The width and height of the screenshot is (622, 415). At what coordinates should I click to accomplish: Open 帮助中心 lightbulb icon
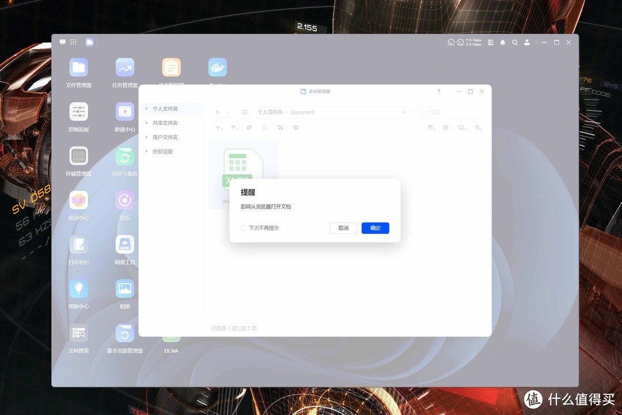78,289
